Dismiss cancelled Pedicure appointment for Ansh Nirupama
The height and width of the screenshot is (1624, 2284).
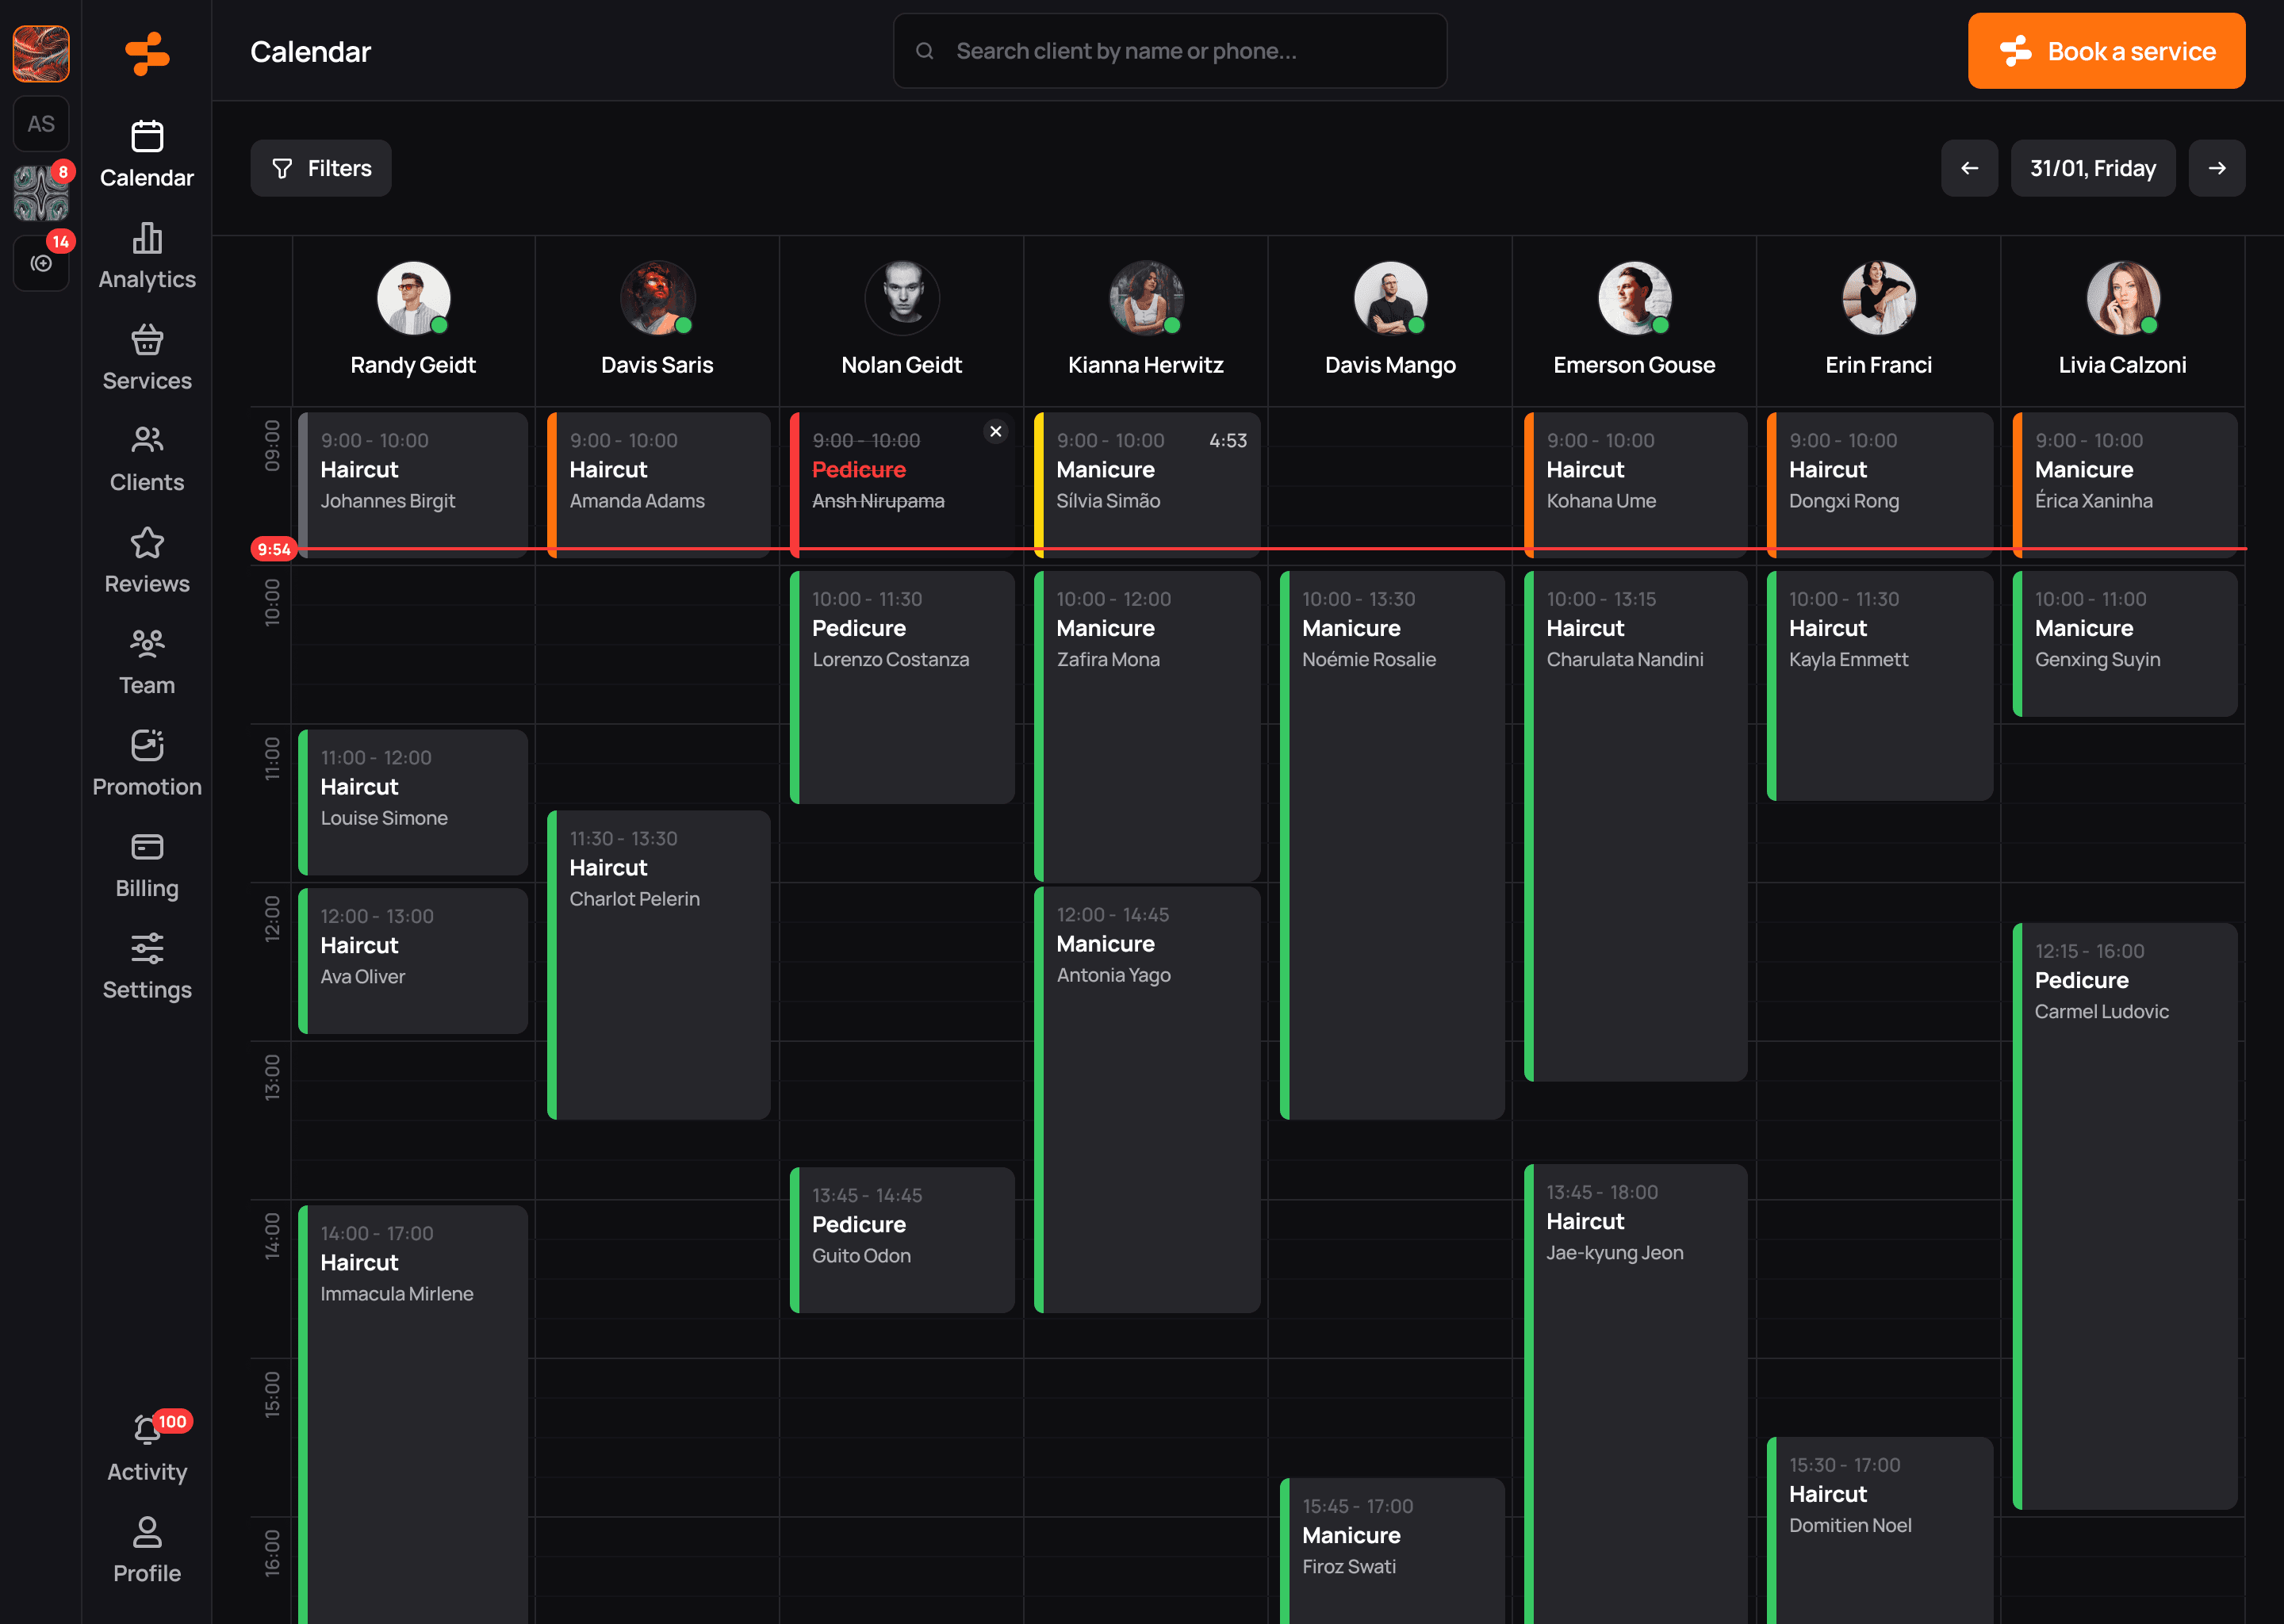(x=995, y=432)
